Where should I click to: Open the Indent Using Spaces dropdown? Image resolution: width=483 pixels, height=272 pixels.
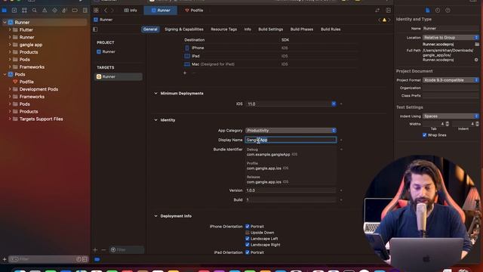coord(451,116)
